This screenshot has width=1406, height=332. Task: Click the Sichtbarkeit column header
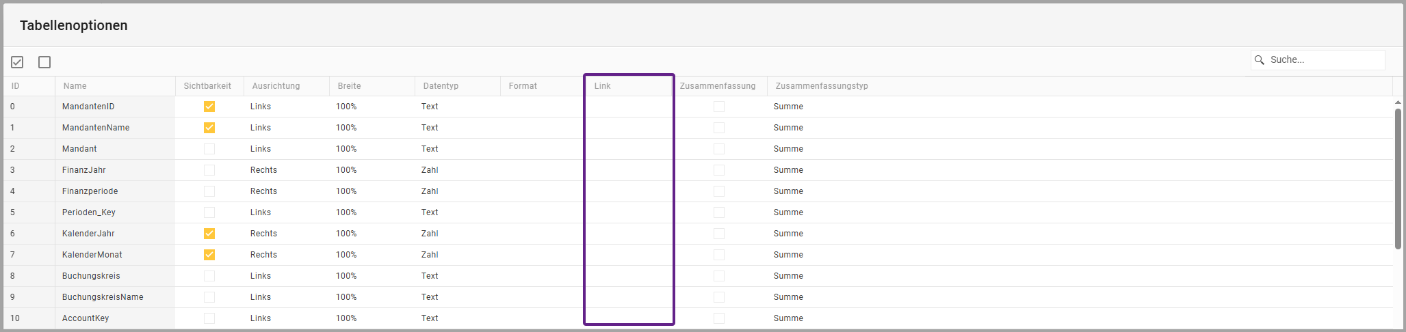tap(207, 86)
